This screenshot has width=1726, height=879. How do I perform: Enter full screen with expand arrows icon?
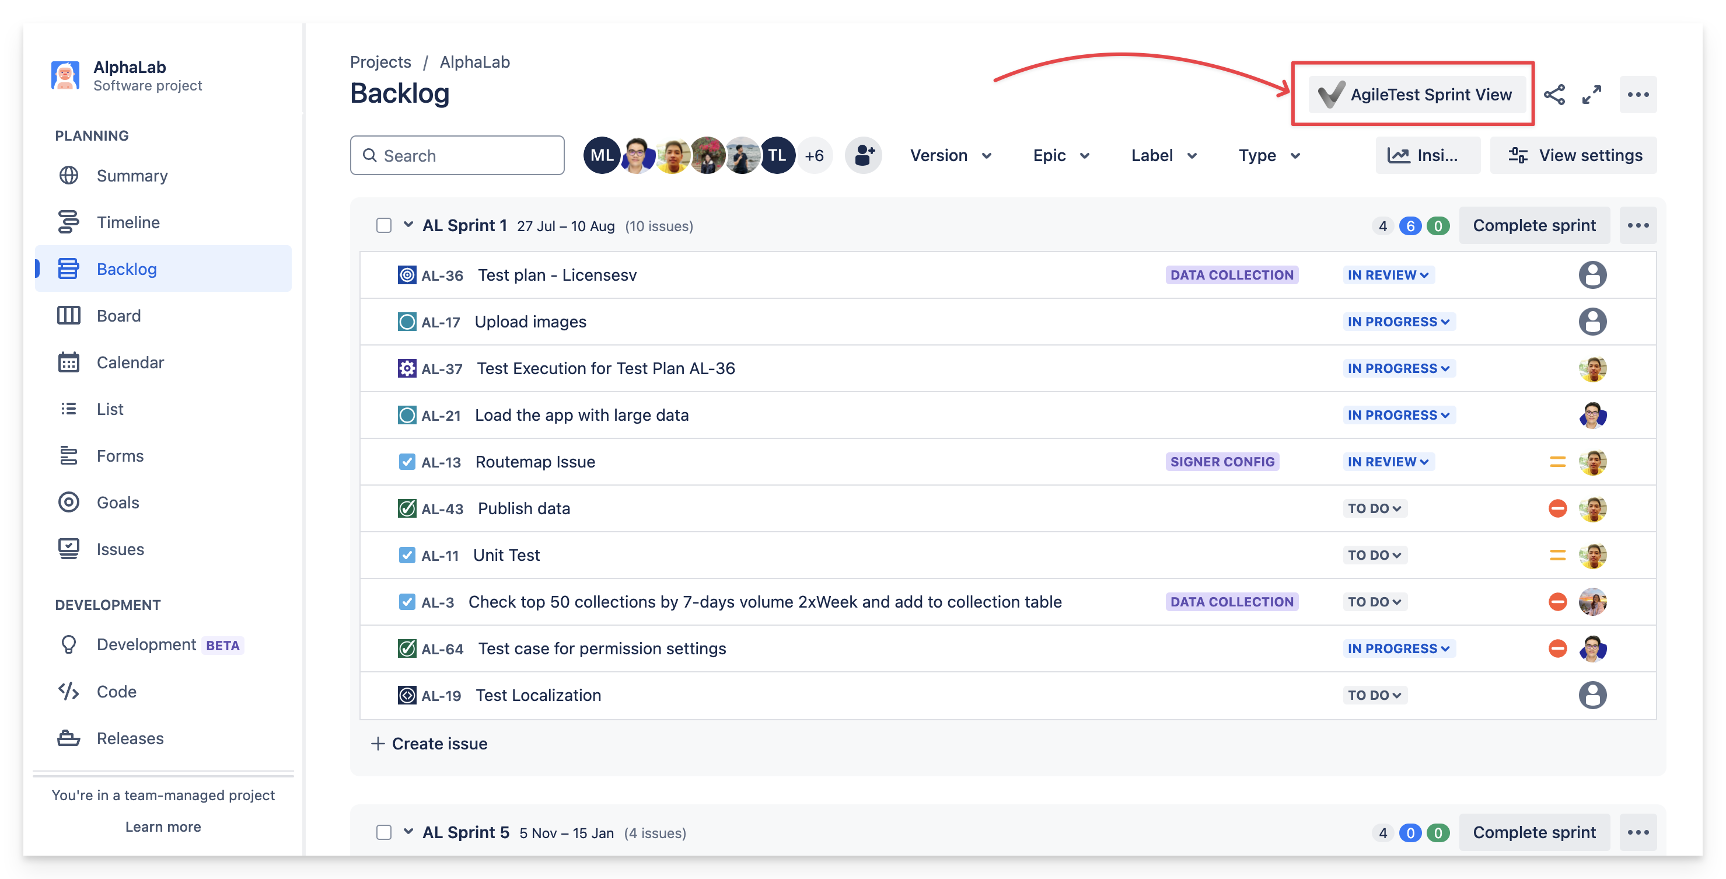pyautogui.click(x=1591, y=95)
